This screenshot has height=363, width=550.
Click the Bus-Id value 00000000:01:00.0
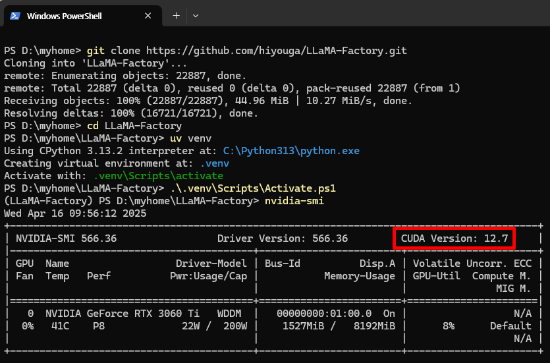pos(324,314)
